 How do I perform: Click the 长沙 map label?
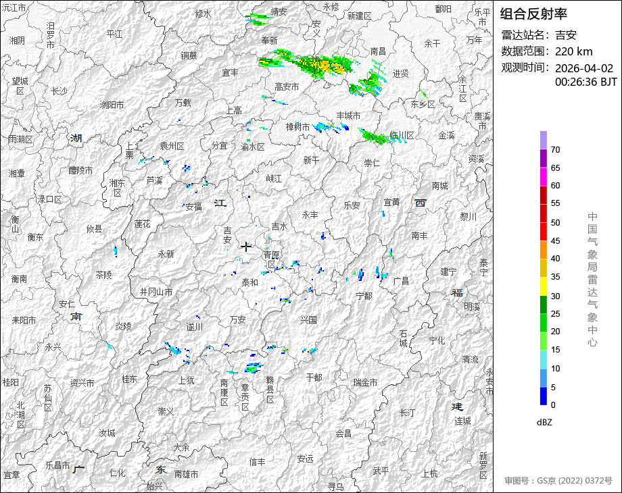[59, 92]
